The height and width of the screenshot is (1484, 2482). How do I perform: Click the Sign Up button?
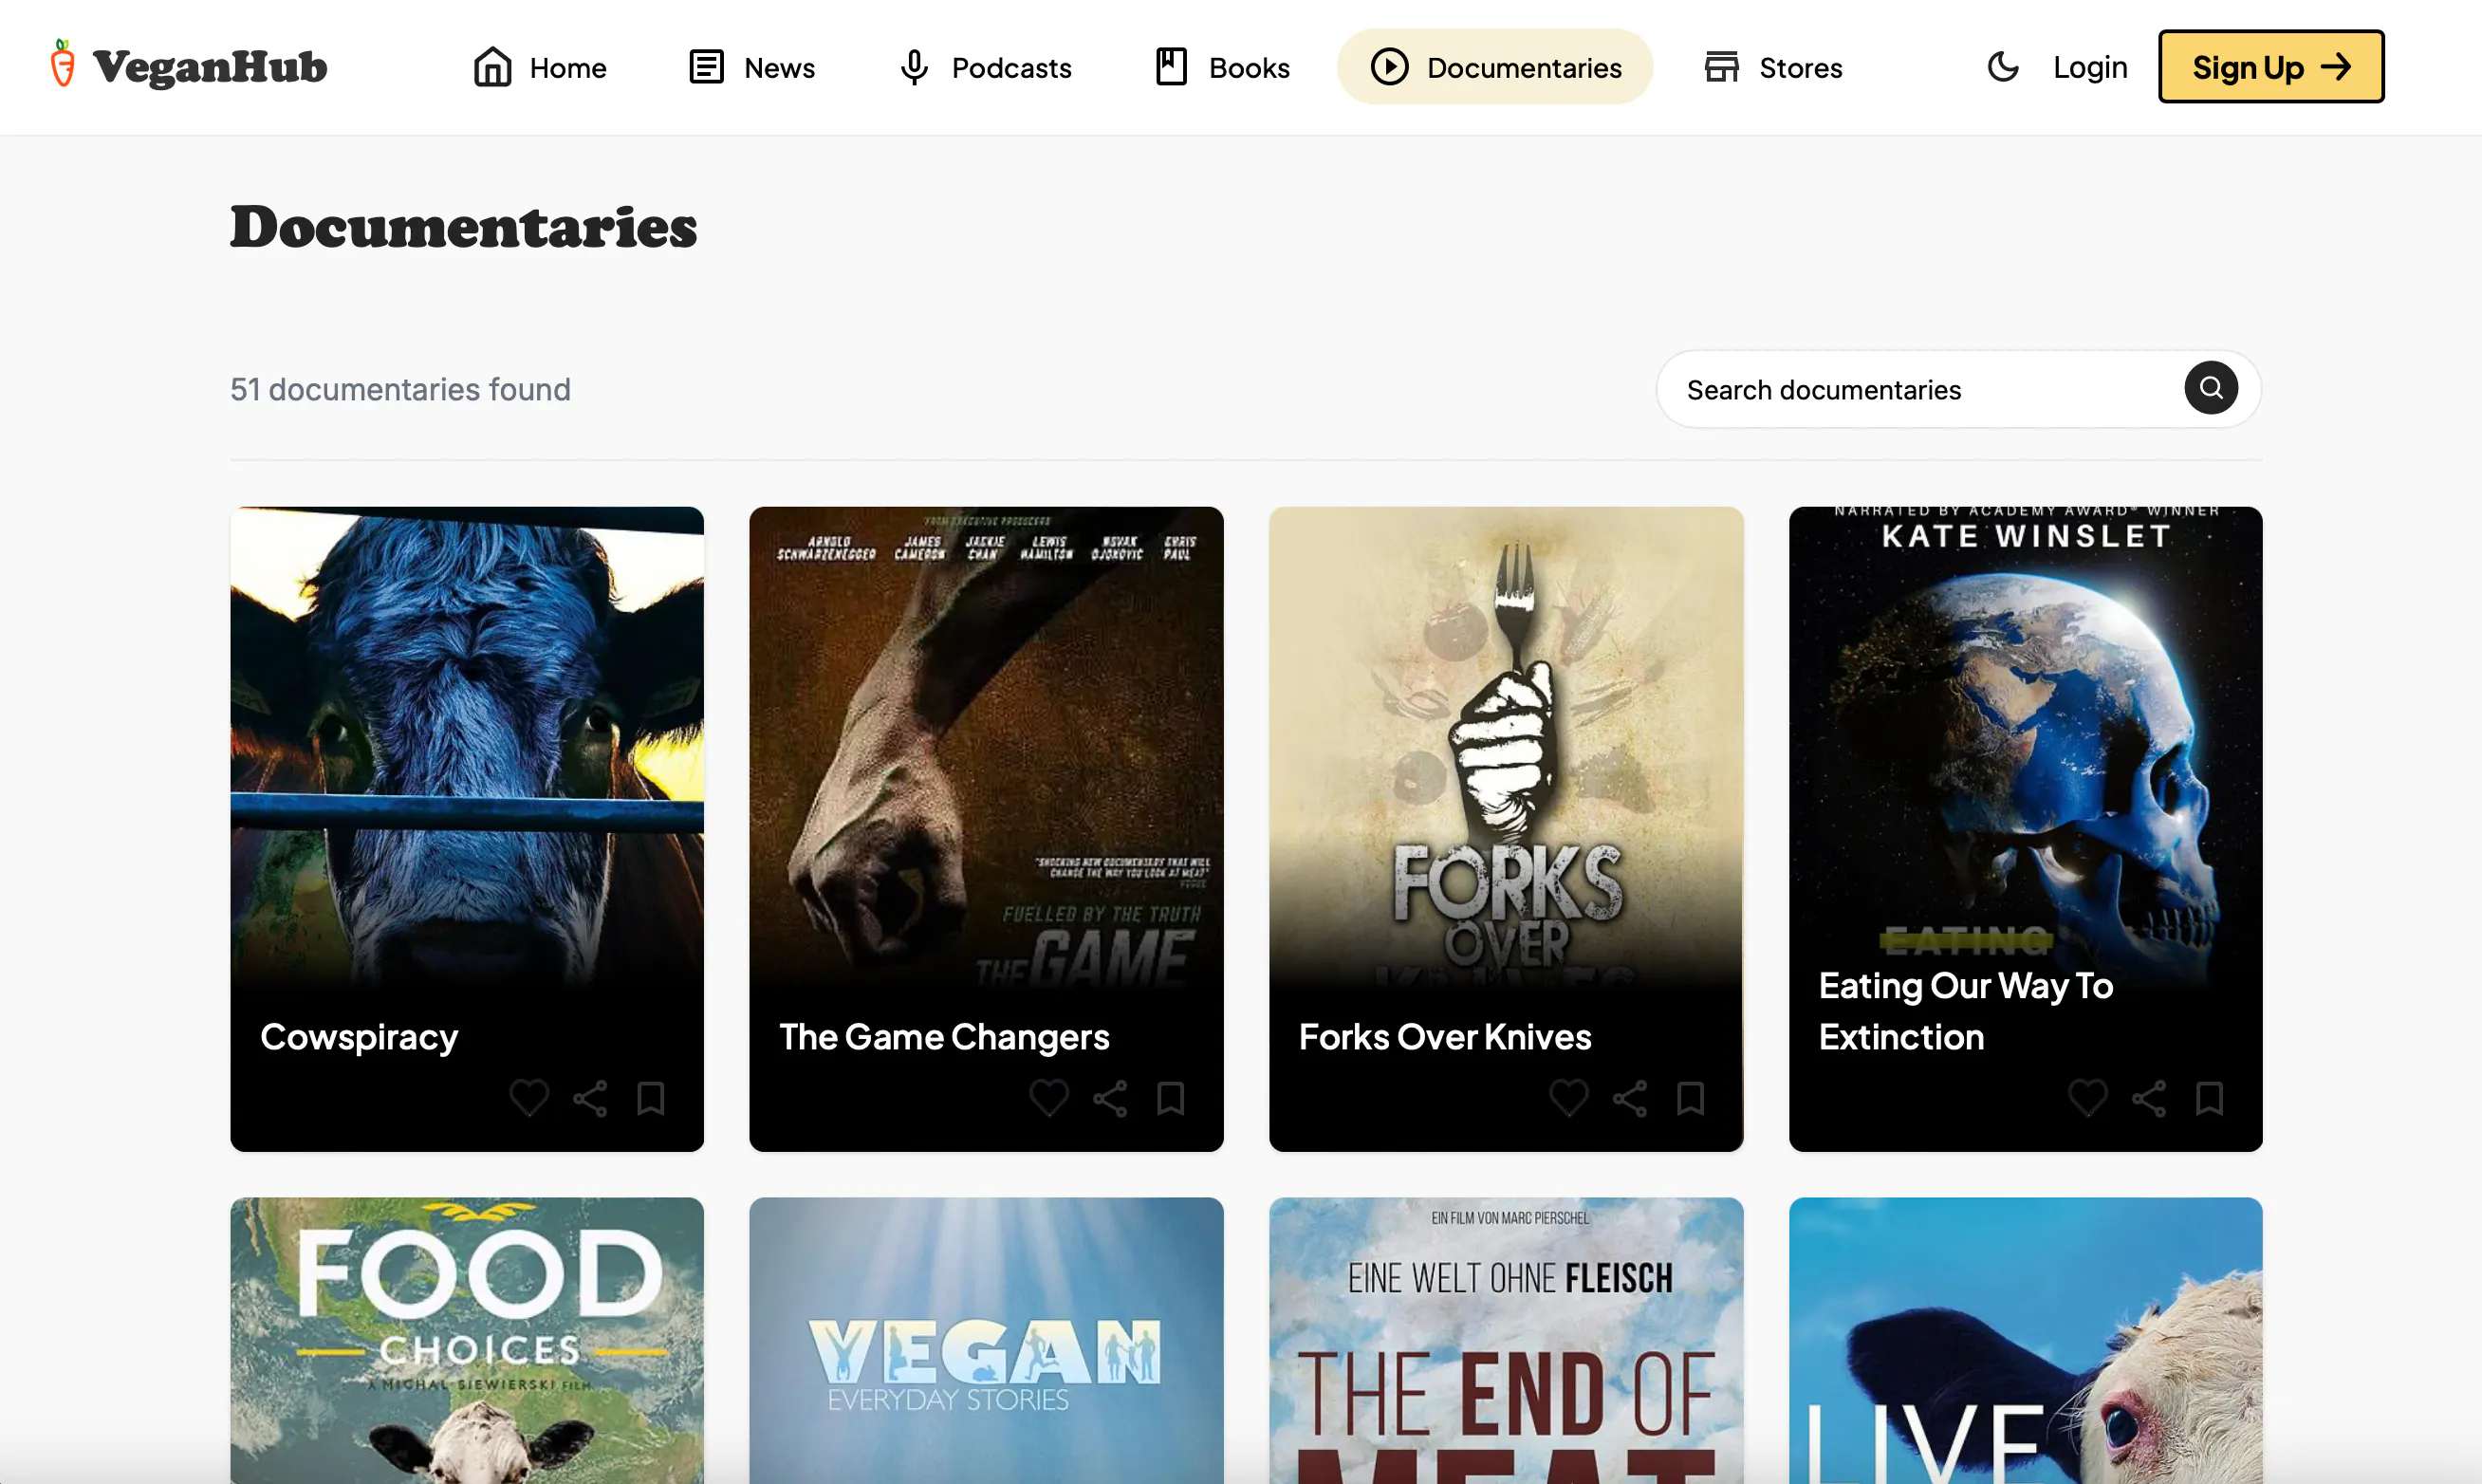2270,67
